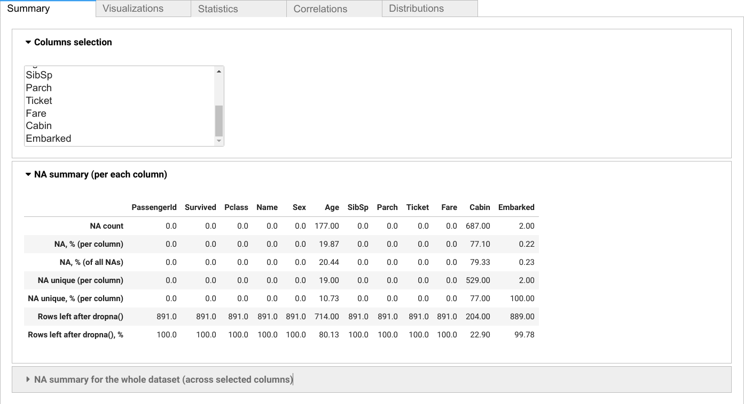Click the Age percentage value 80.13
This screenshot has width=744, height=404.
click(329, 335)
